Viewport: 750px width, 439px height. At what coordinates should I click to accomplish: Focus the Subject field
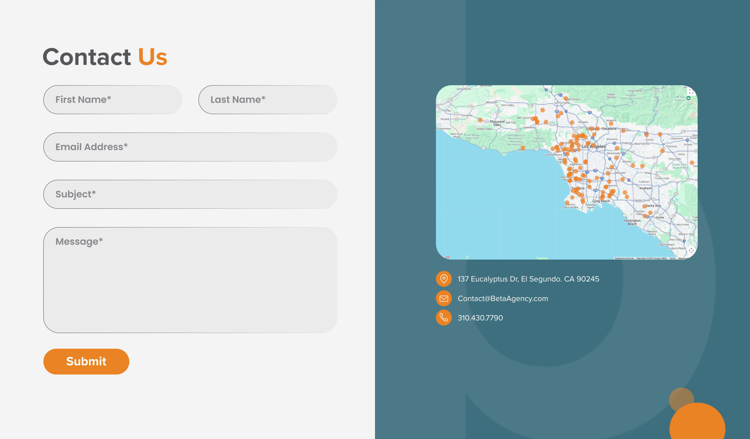click(x=190, y=194)
